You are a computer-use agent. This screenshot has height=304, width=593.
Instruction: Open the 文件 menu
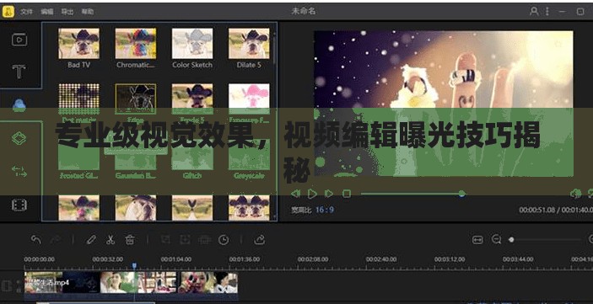point(26,12)
